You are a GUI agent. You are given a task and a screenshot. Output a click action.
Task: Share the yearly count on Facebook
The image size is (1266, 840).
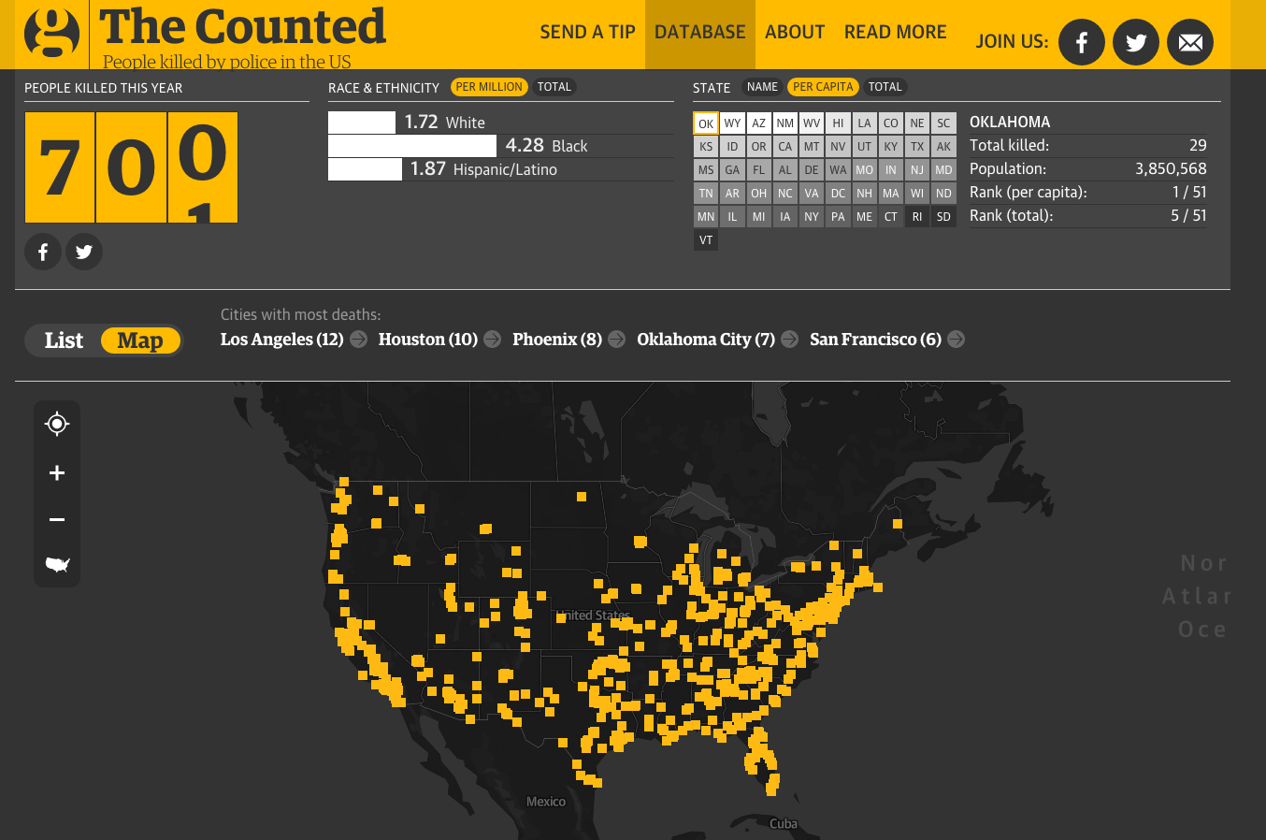[43, 252]
